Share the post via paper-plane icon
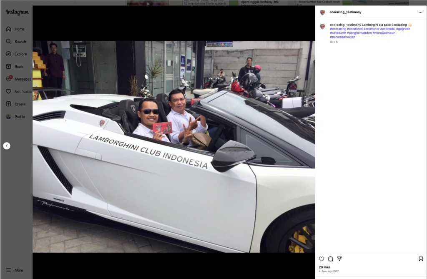Viewport: 427px width, 279px height. click(x=339, y=259)
